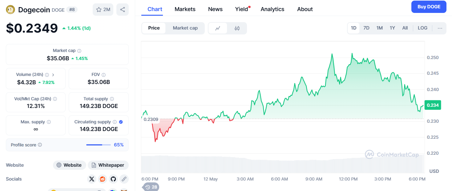Click the 12.31% Vol/Mkt Cap value
This screenshot has height=191, width=452.
[36, 106]
